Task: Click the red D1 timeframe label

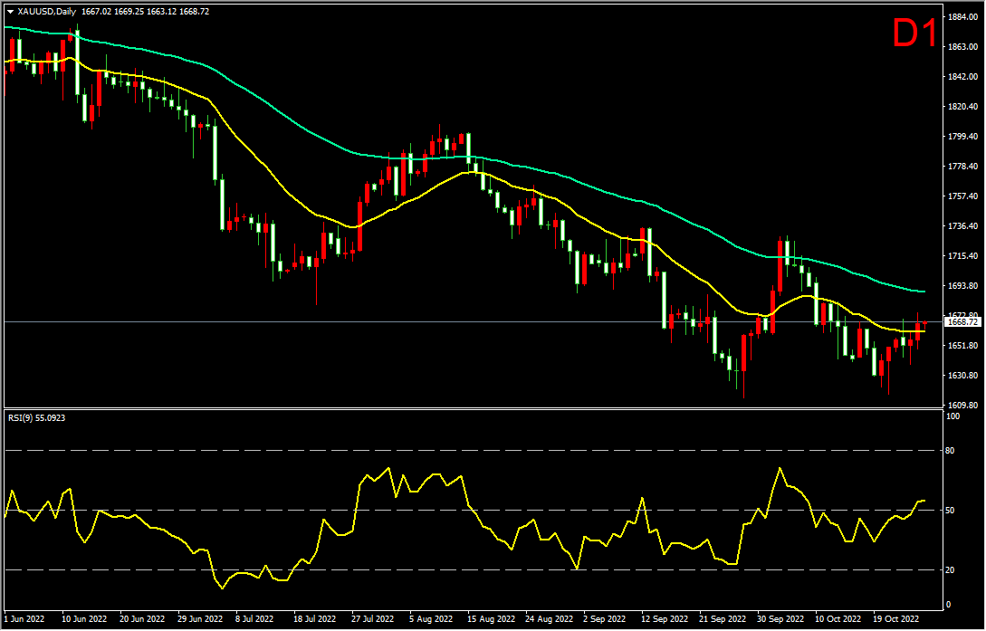Action: 914,35
